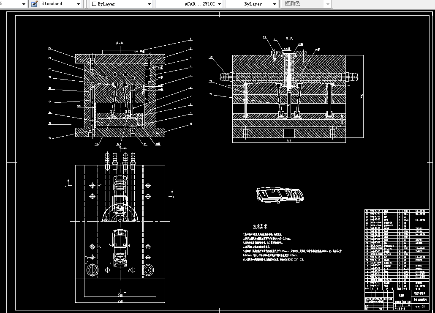Image resolution: width=435 pixels, height=313 pixels.
Task: Select the note line mentioning 0.05-0.1mm
Action: click(x=267, y=238)
